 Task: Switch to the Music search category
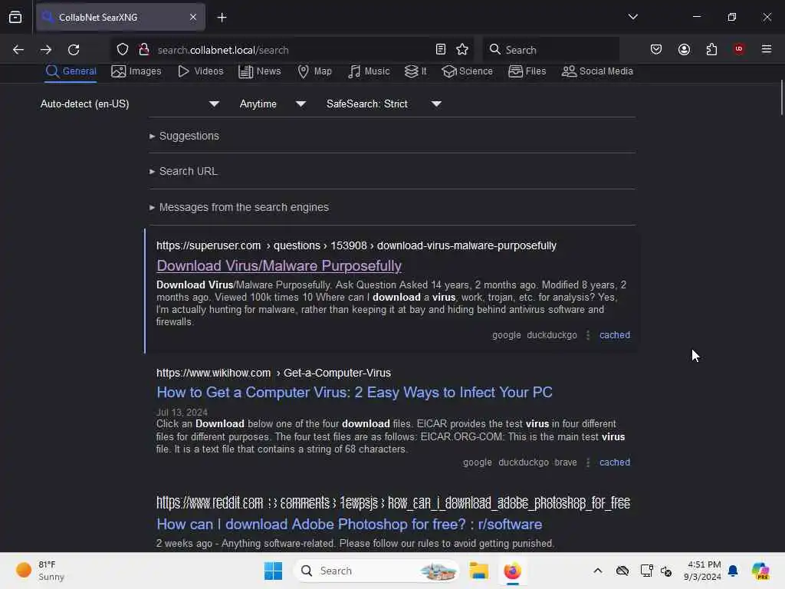tap(369, 71)
